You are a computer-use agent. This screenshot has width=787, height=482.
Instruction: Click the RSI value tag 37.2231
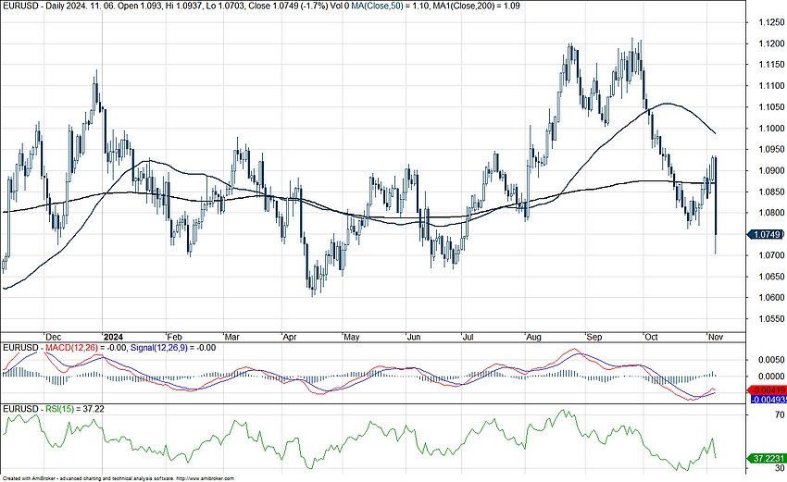click(768, 458)
